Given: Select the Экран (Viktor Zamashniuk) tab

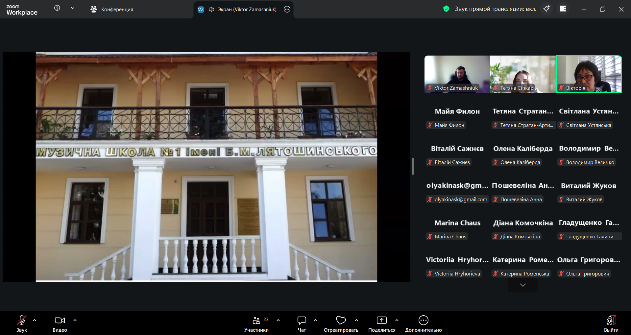Looking at the screenshot, I should (x=243, y=10).
